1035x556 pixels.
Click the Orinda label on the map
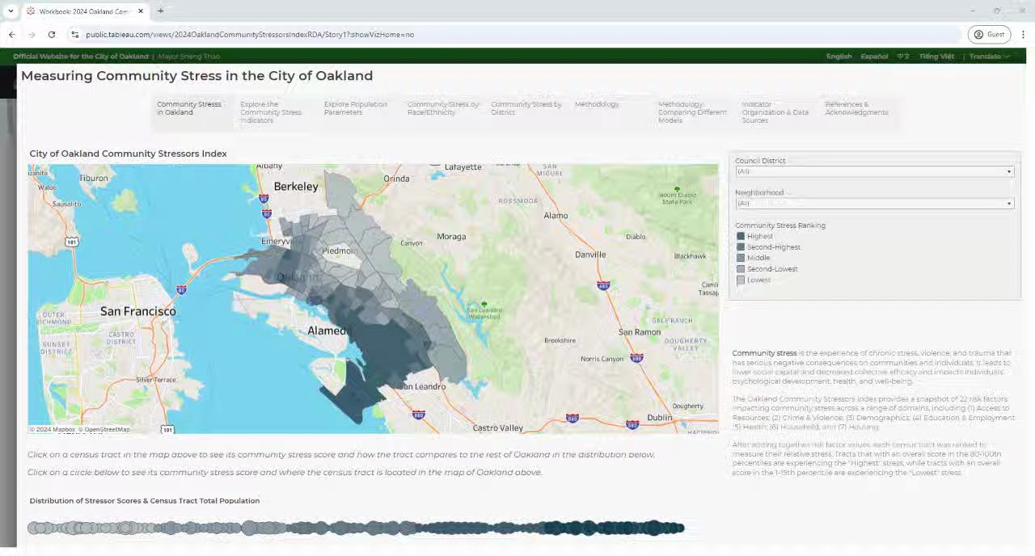(396, 179)
